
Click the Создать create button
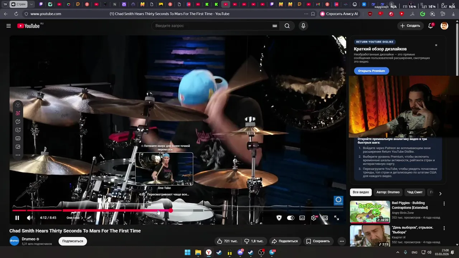pos(410,26)
